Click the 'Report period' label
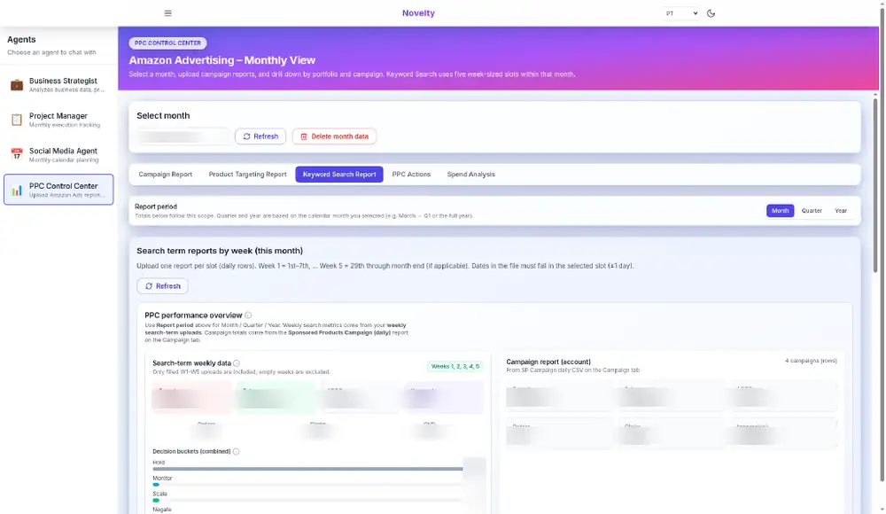The width and height of the screenshot is (886, 514). coord(156,206)
